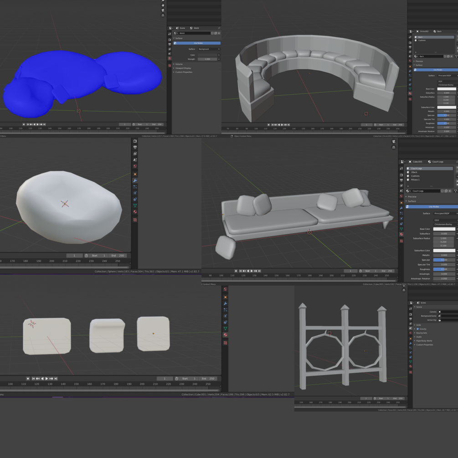This screenshot has width=458, height=458.
Task: Select World properties tab in fence Scene panel
Action: (x=411, y=333)
